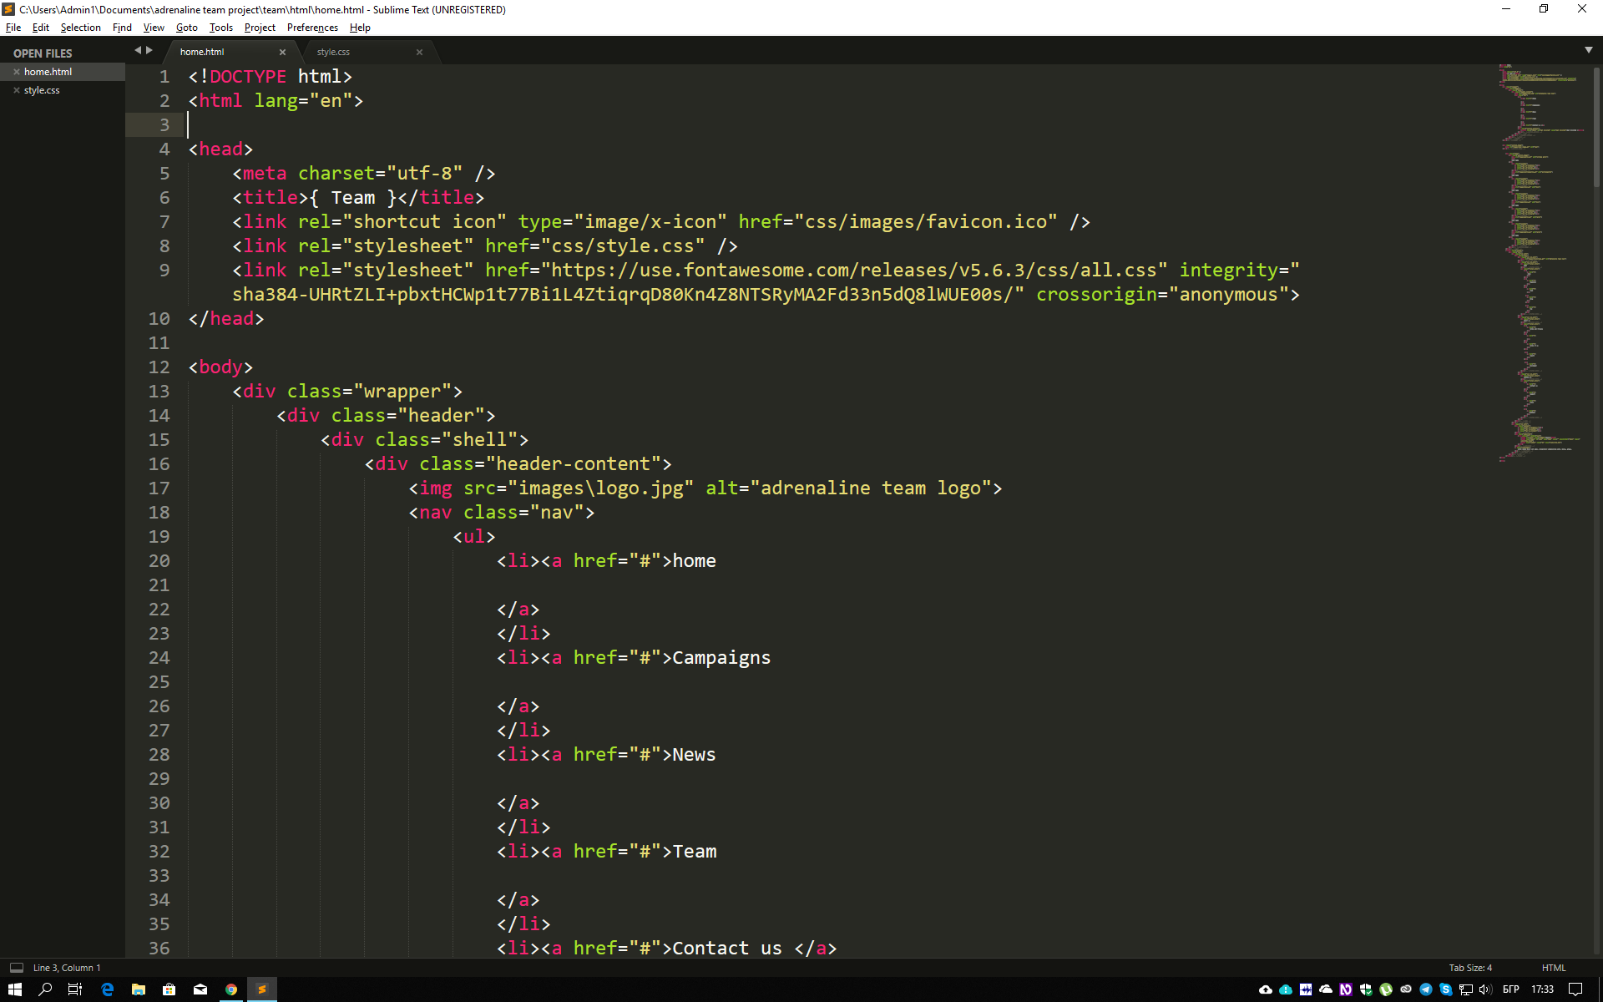This screenshot has height=1002, width=1603.
Task: Click the forward tab navigation arrow
Action: click(x=149, y=50)
